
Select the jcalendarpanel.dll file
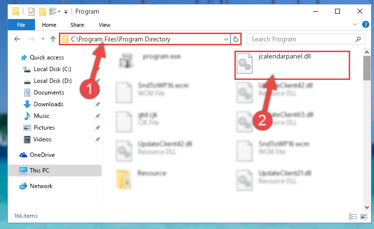click(x=274, y=63)
